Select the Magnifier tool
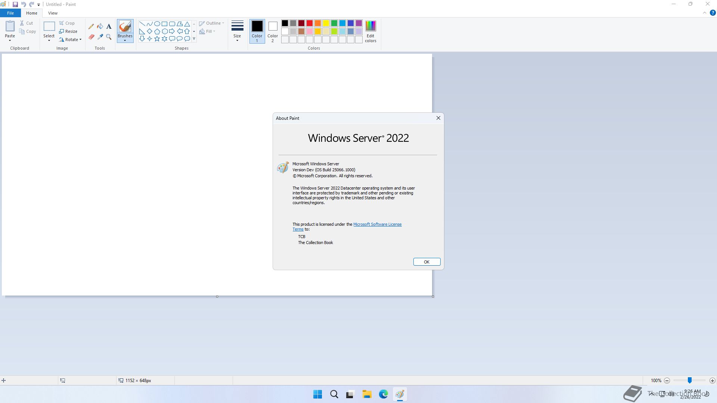 point(109,37)
